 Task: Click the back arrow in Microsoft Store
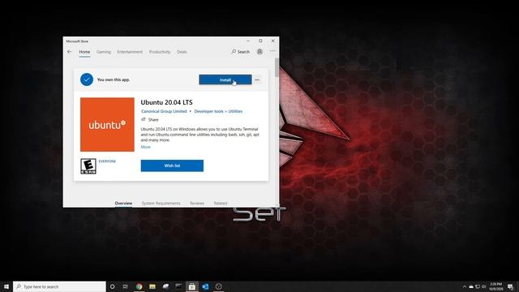[69, 52]
